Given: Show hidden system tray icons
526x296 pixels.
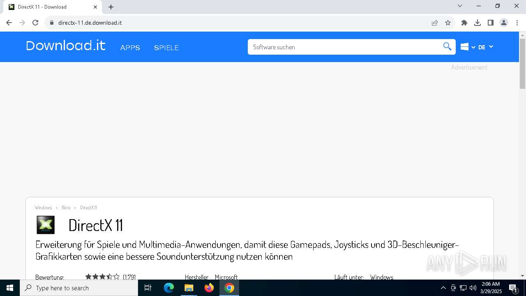Looking at the screenshot, I should tap(443, 288).
